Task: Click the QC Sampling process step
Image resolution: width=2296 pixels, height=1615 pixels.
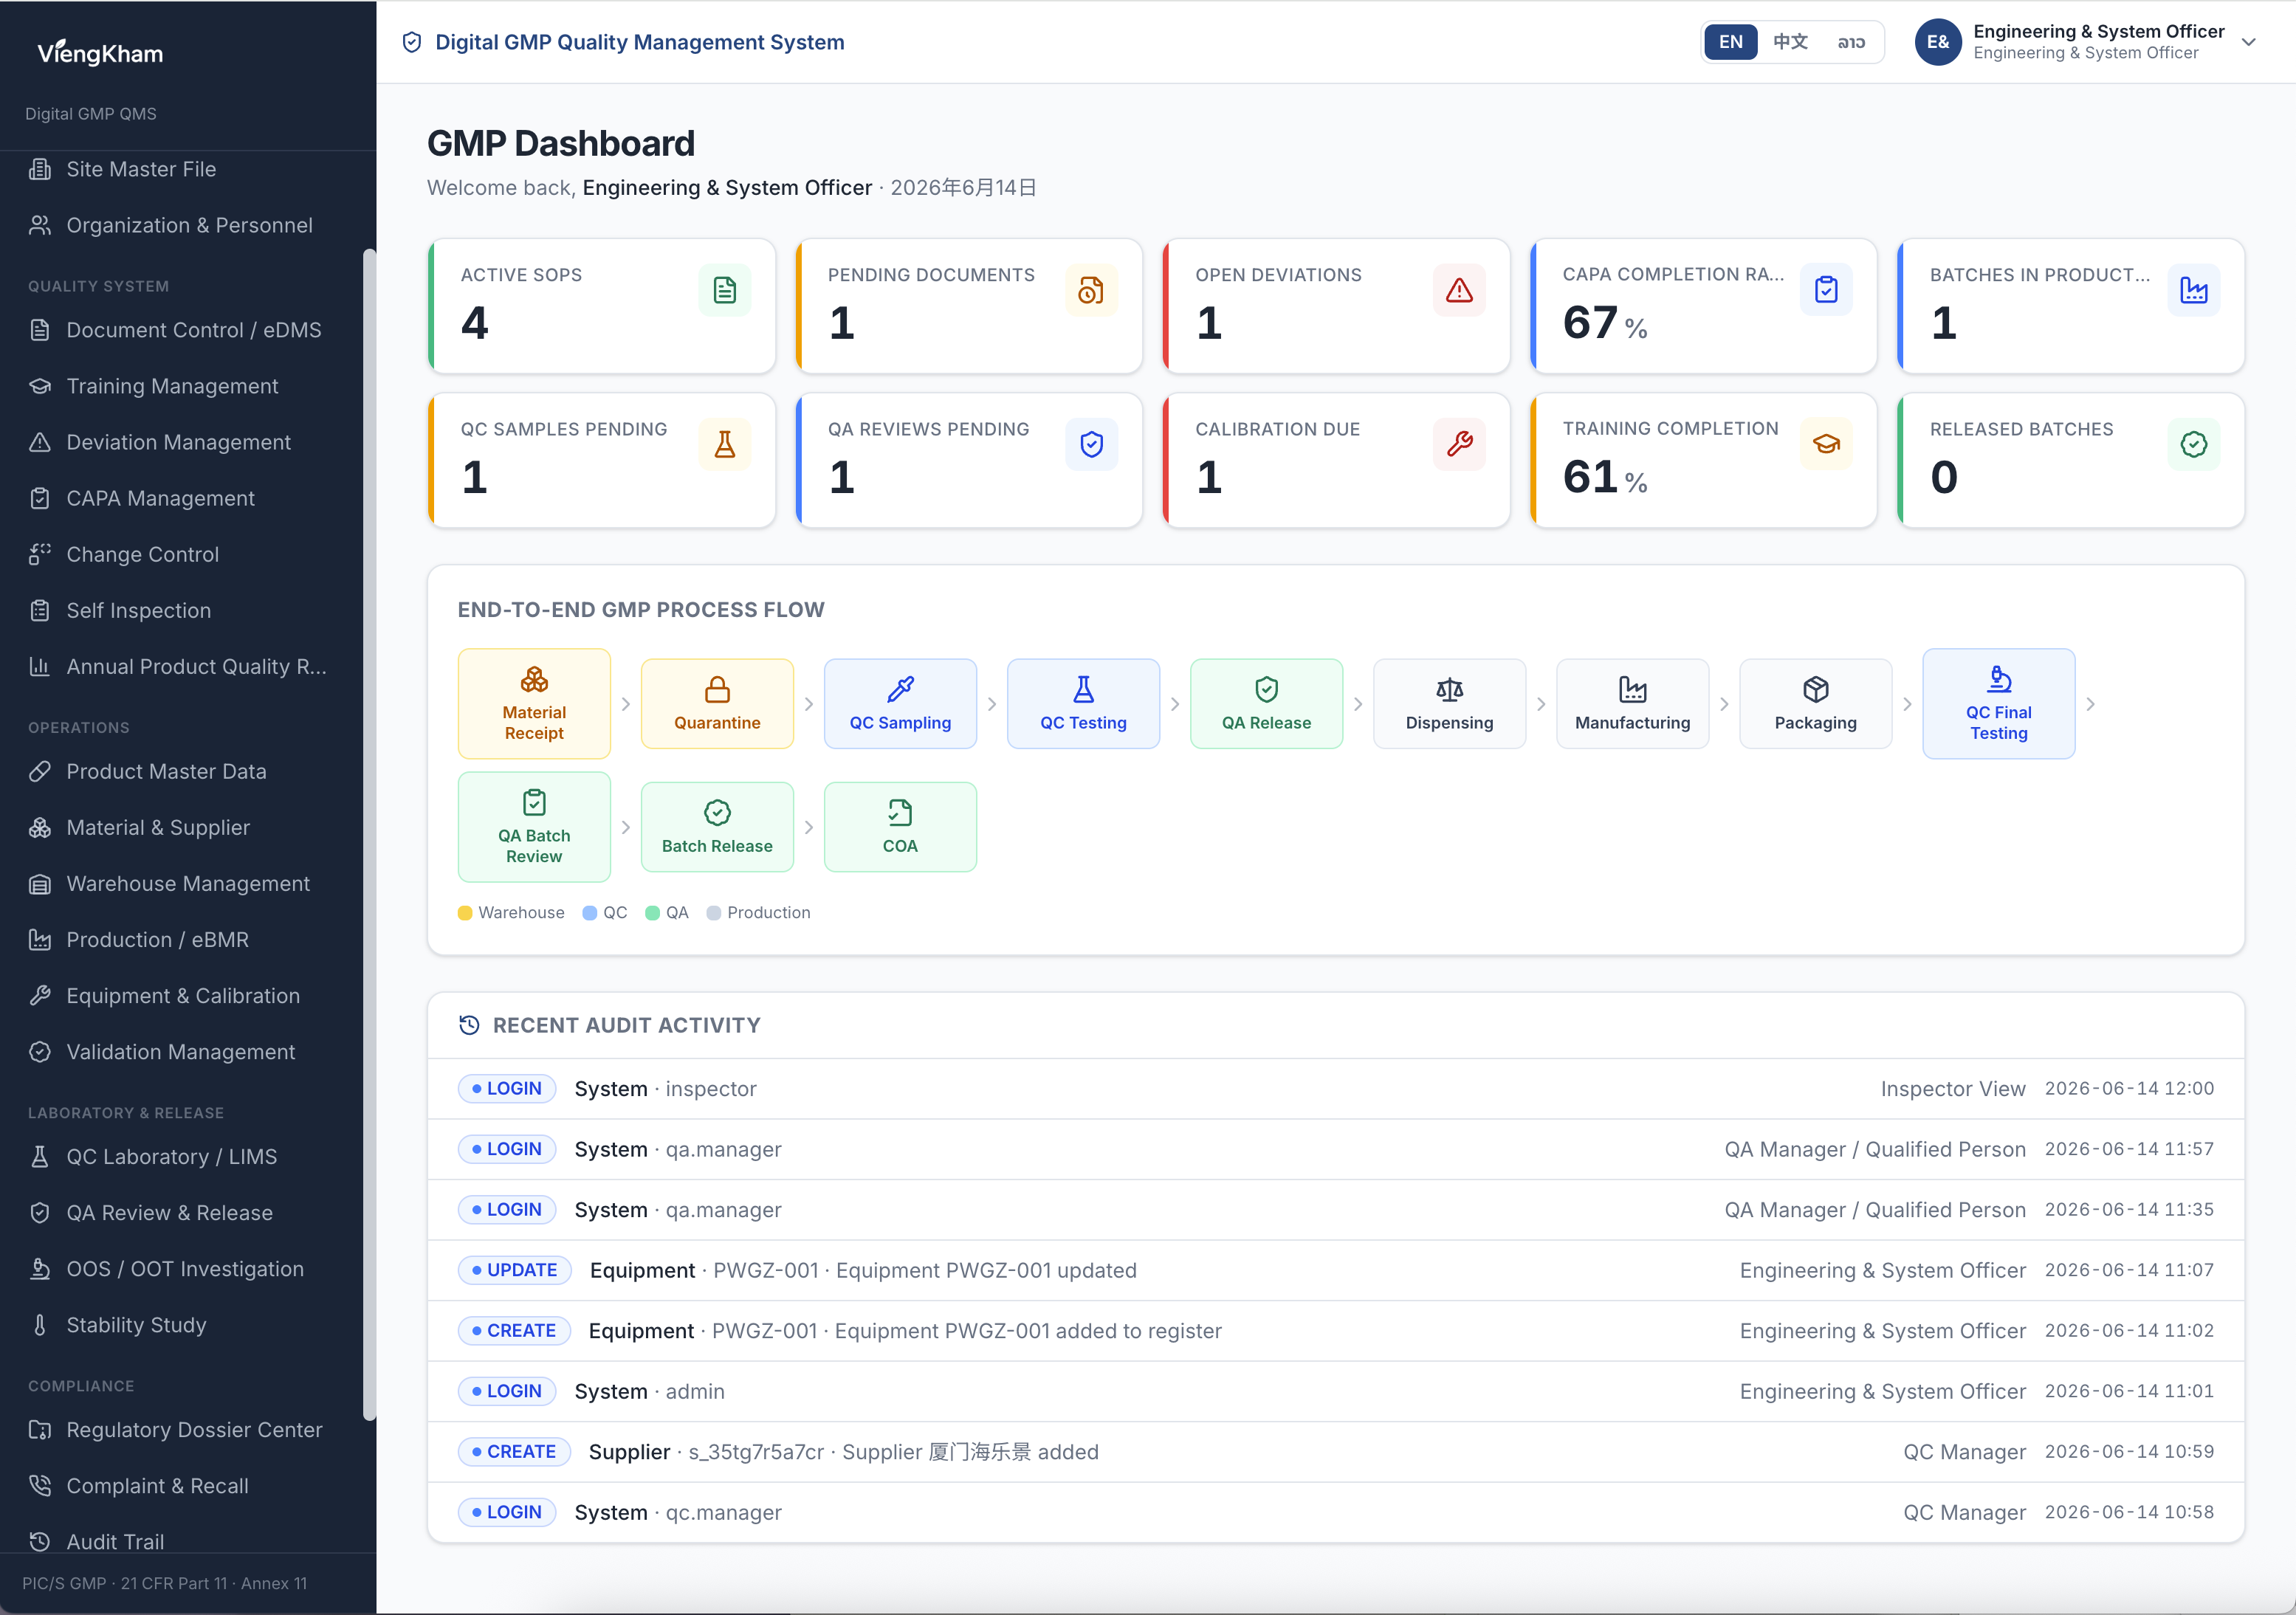Action: click(900, 704)
